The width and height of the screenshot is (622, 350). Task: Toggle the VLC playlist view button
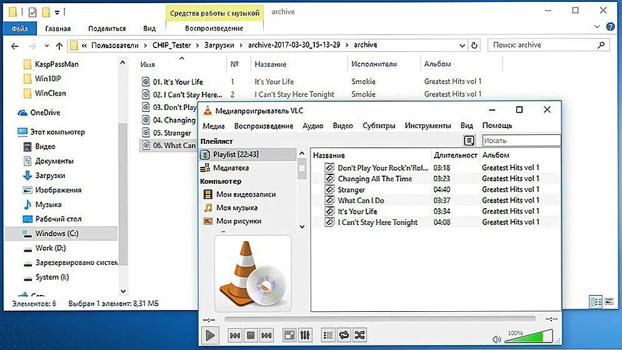pyautogui.click(x=328, y=336)
